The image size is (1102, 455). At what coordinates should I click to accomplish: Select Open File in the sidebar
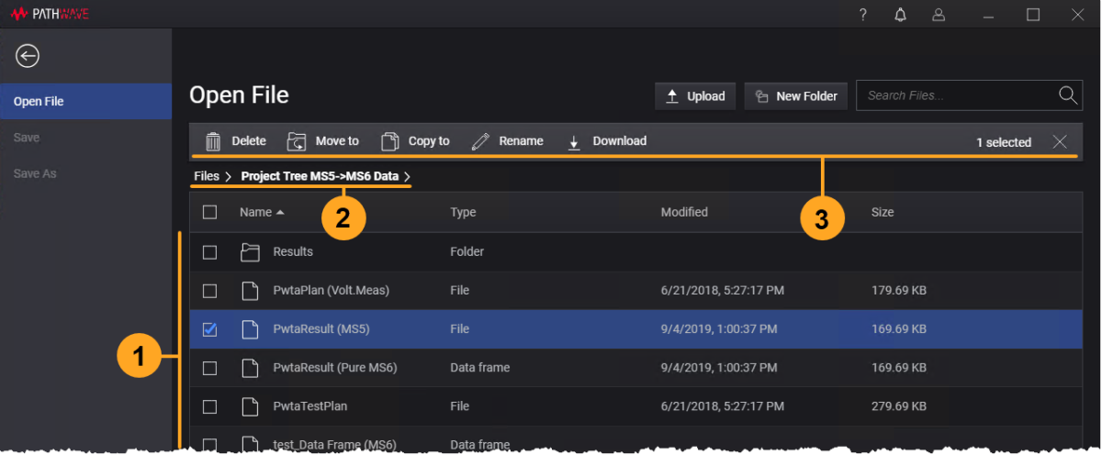[x=85, y=101]
